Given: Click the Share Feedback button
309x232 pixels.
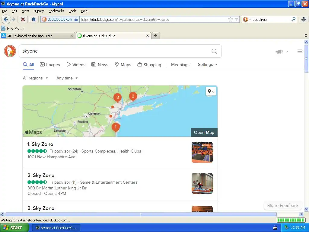Looking at the screenshot, I should point(283,205).
